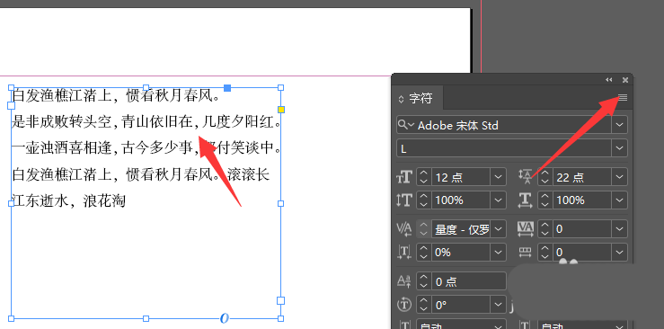Increase tracking with the up stepper arrow

pos(545,225)
